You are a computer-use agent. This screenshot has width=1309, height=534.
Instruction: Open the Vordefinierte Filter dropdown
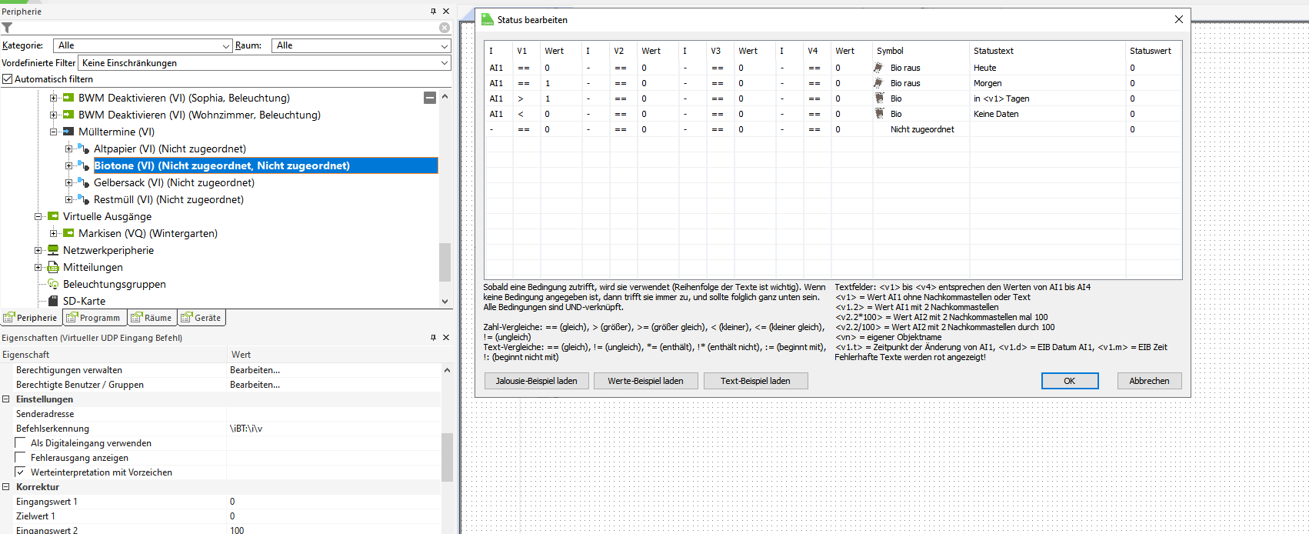[x=445, y=63]
